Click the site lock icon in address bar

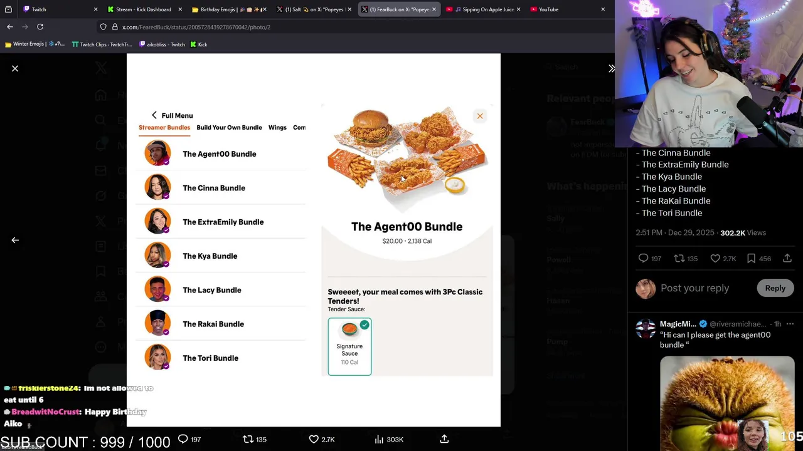coord(115,27)
